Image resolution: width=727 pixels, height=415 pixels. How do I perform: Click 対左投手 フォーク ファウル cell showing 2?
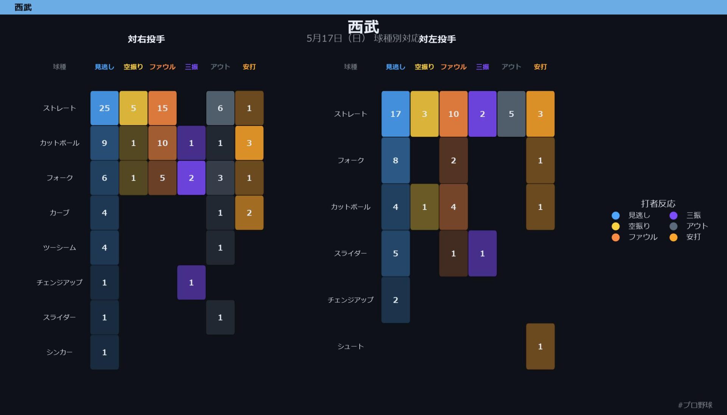[x=454, y=160]
